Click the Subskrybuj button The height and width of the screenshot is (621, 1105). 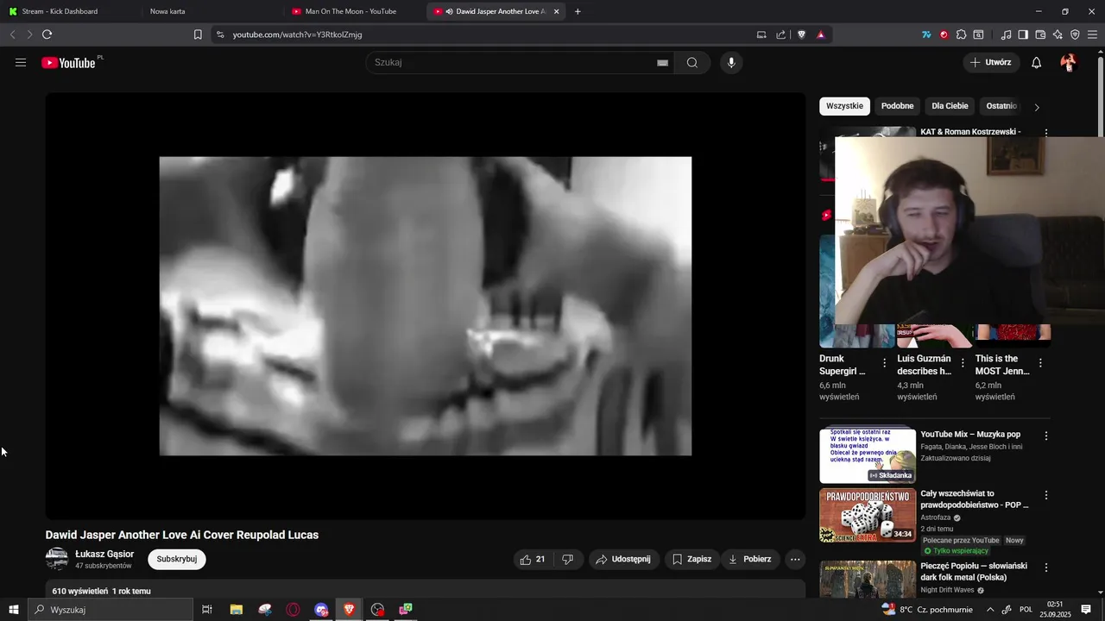tap(177, 559)
